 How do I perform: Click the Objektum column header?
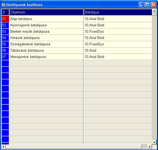[x=46, y=12]
